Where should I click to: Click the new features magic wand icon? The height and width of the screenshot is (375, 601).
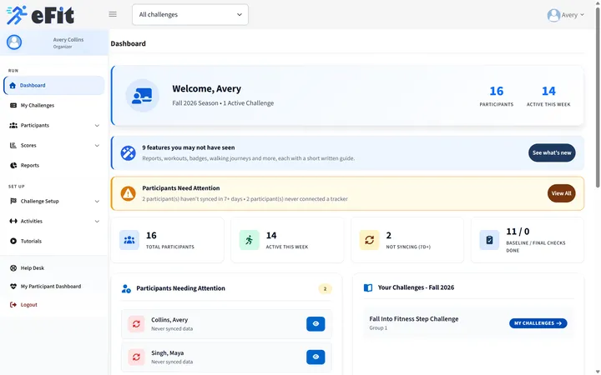click(x=128, y=153)
